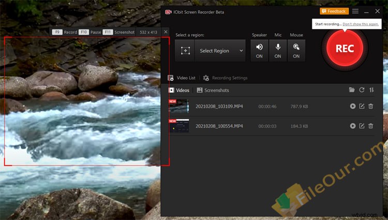Click the 787.9 KB file size

pyautogui.click(x=299, y=107)
